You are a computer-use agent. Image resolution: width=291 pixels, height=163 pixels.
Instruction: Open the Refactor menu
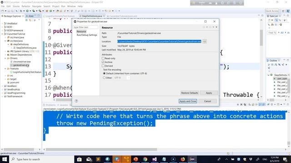coord(26,6)
